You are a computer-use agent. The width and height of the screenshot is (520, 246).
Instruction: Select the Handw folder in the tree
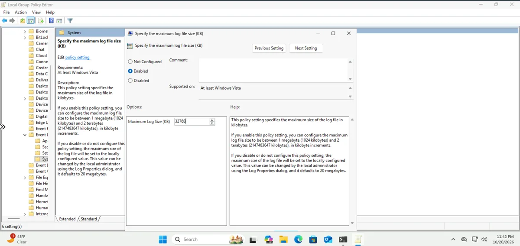click(x=38, y=196)
